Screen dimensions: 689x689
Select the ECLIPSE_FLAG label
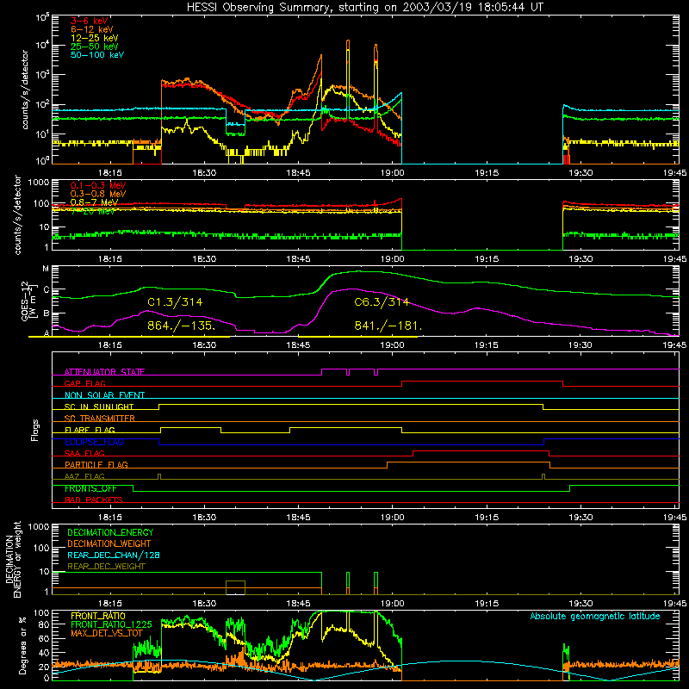pyautogui.click(x=94, y=442)
